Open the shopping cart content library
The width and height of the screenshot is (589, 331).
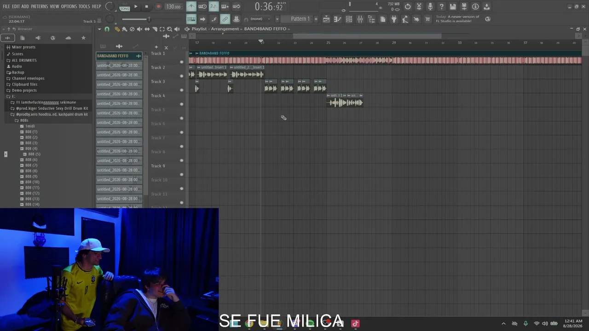point(427,19)
